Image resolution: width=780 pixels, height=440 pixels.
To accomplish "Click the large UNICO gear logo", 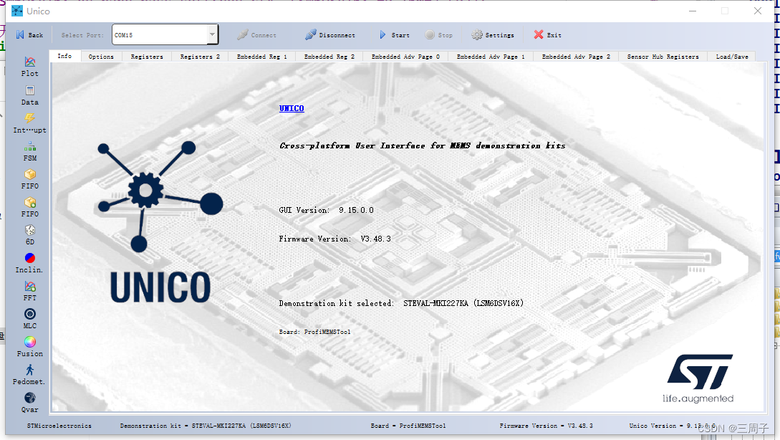I will pyautogui.click(x=160, y=196).
